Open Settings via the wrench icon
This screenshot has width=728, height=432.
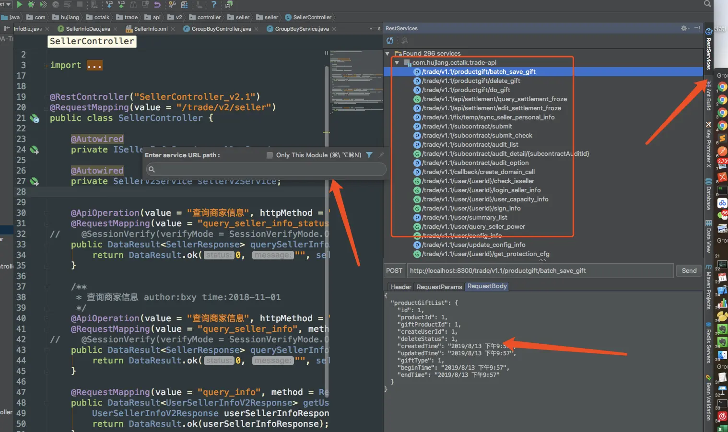(x=172, y=4)
